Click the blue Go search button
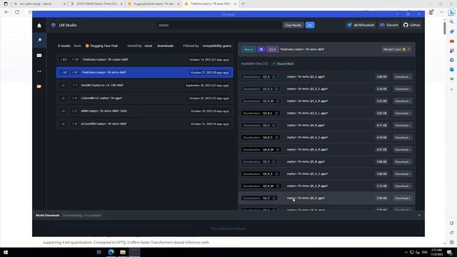The height and width of the screenshot is (257, 457). [x=310, y=25]
